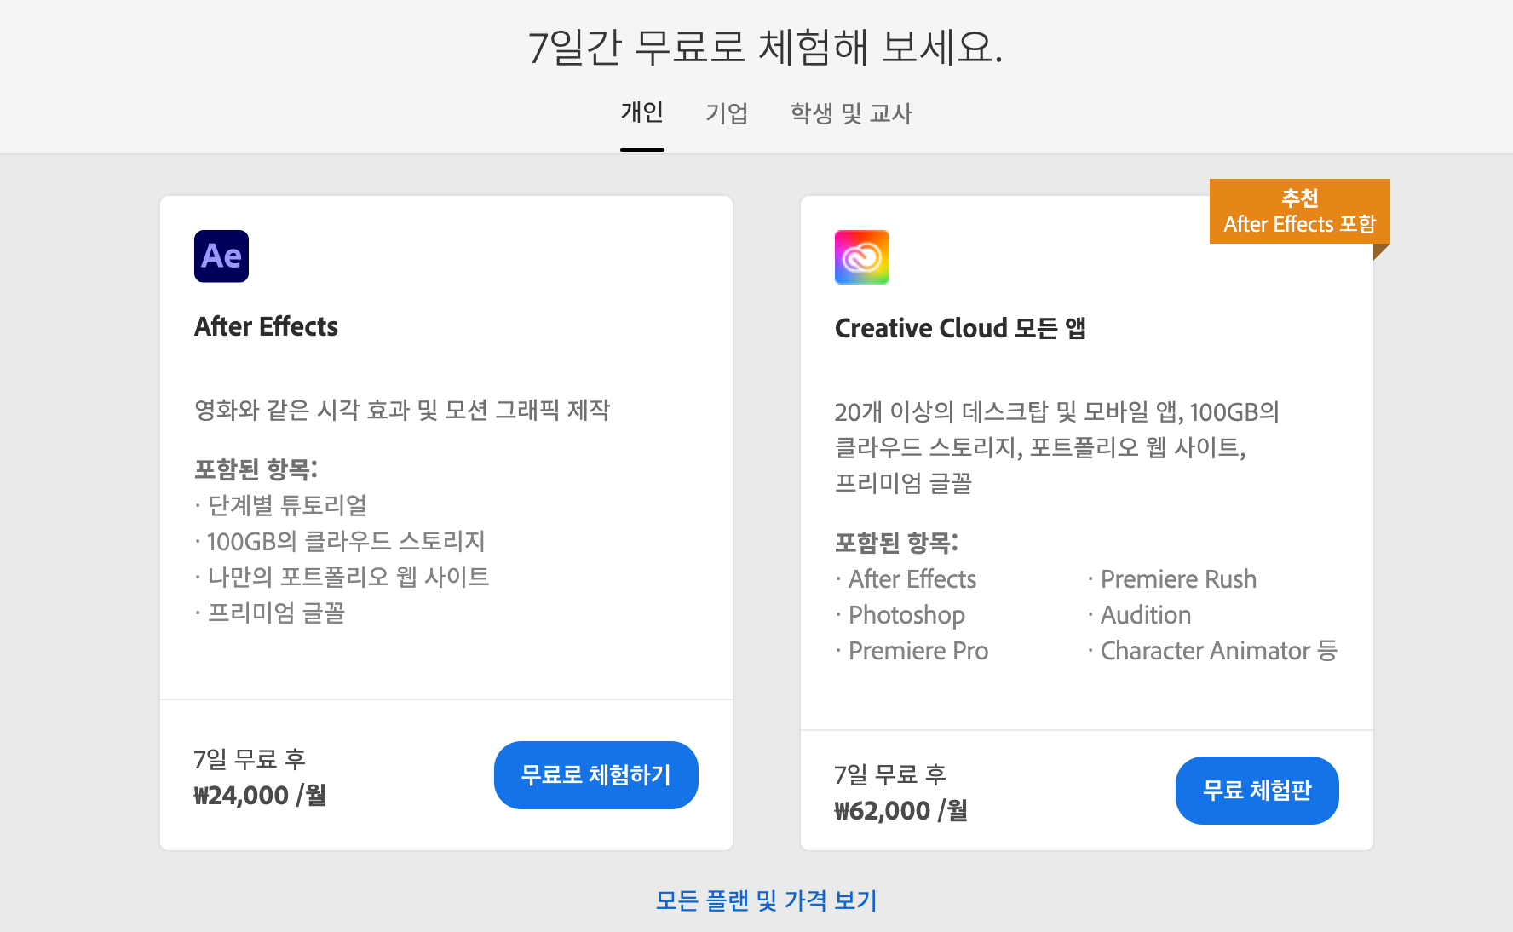Click the 영화와 같은 시각 효과 description
The image size is (1513, 932).
click(x=402, y=410)
